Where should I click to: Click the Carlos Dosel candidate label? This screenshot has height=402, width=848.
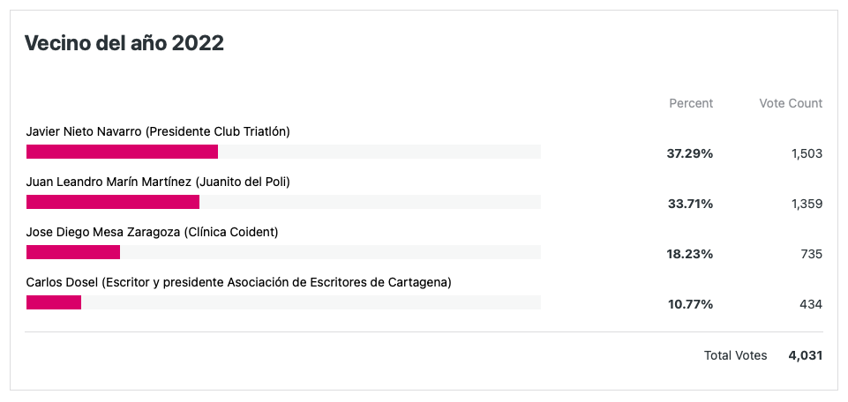pos(238,283)
